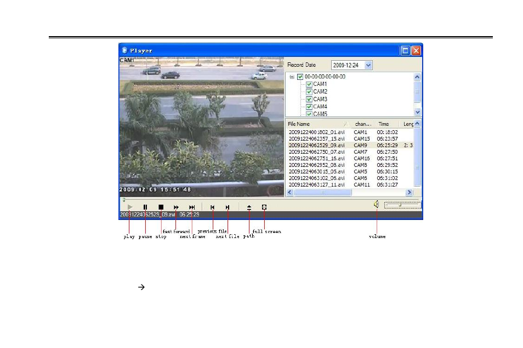Mute using the volume speaker icon

pos(376,204)
